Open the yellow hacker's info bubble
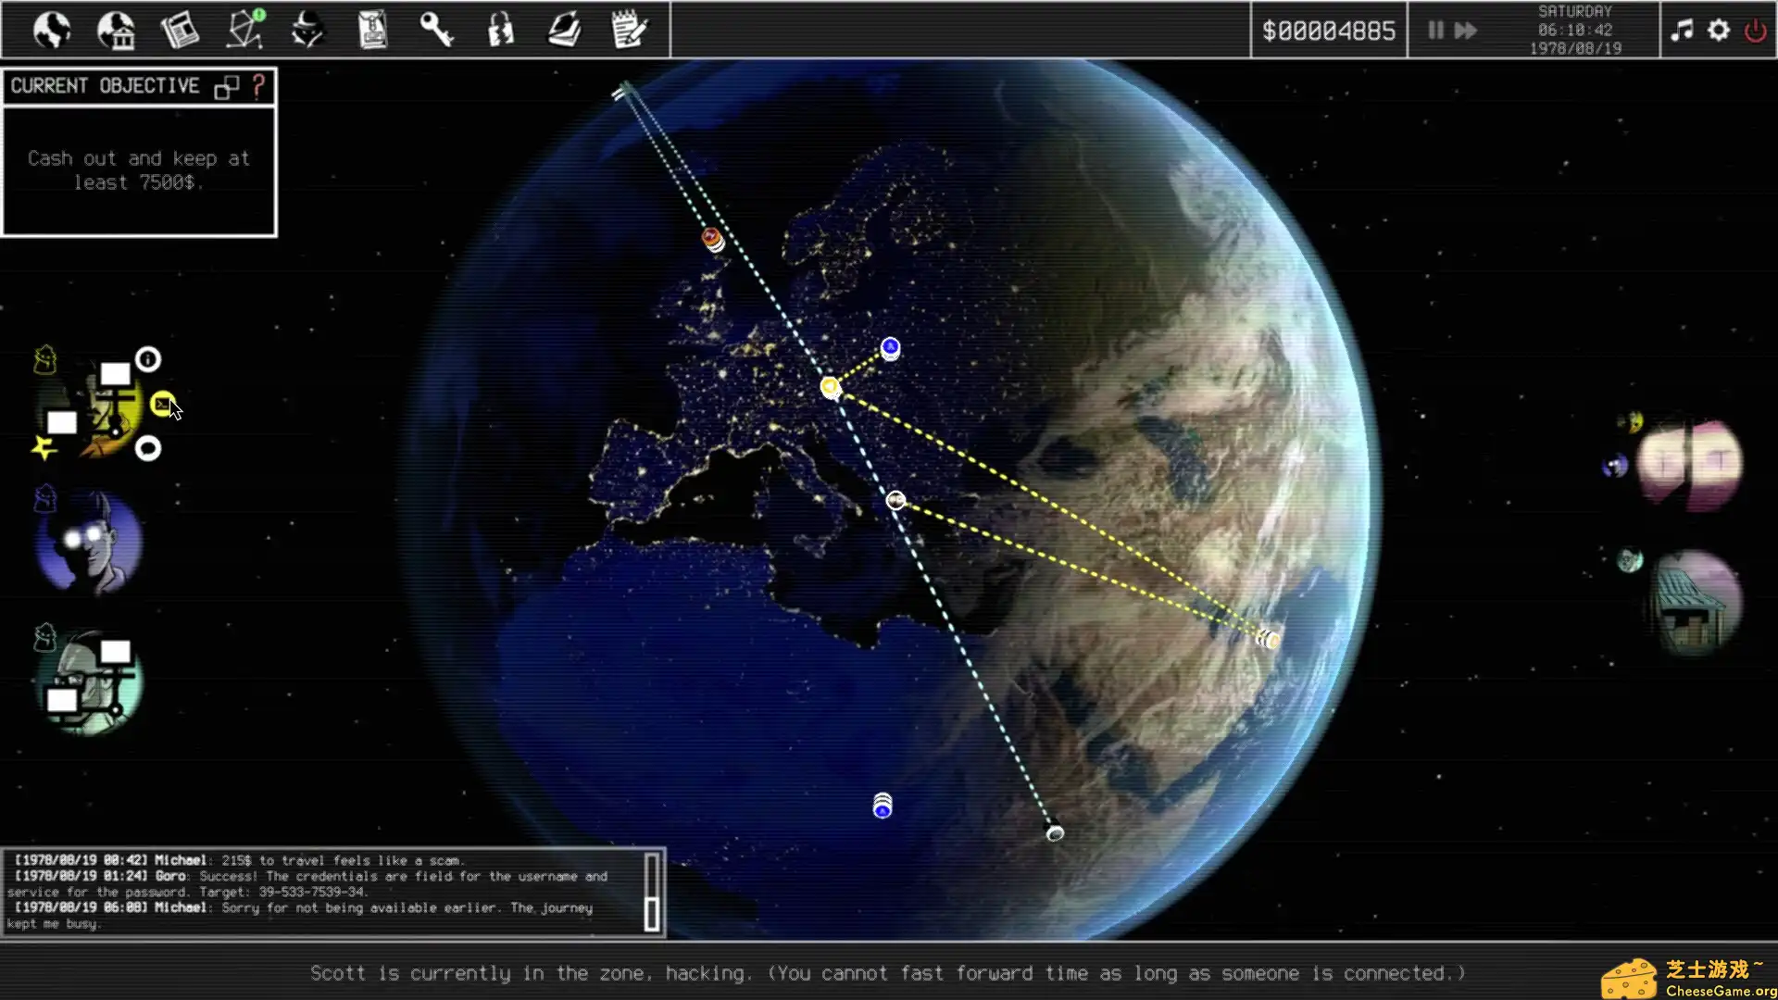The image size is (1778, 1000). pos(148,359)
